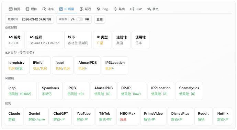Click the V6 label
This screenshot has height=130, width=237.
pos(87,19)
